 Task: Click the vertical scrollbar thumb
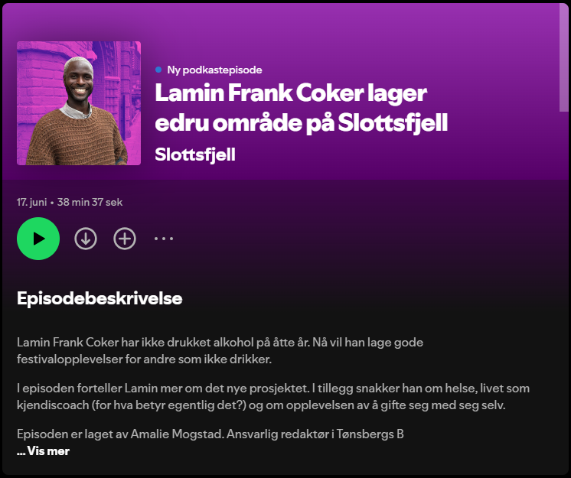tap(563, 57)
